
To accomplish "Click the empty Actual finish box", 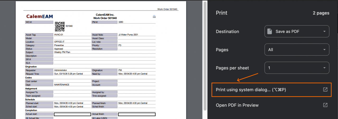I will [137, 114].
